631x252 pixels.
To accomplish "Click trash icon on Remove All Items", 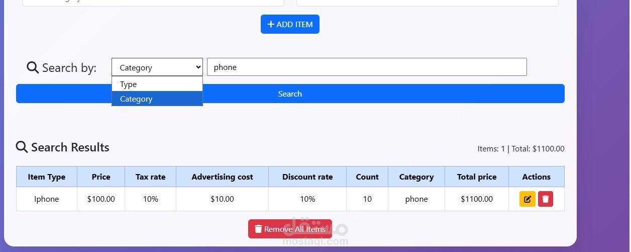I will [258, 229].
